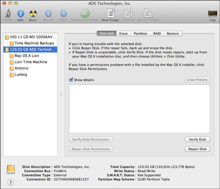Select the 500.11 GB WD disk
Viewport: 220px width, 189px height.
(30, 37)
